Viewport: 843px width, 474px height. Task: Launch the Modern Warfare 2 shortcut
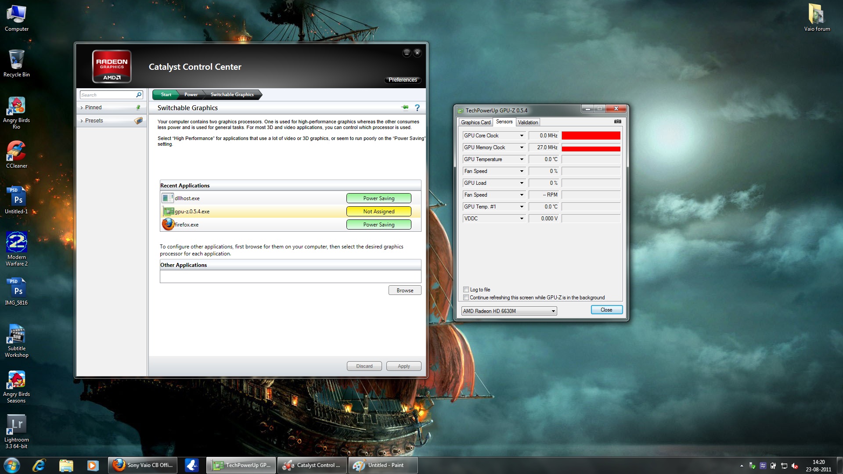(x=16, y=249)
